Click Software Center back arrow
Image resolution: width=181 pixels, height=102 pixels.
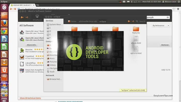coord(22,17)
